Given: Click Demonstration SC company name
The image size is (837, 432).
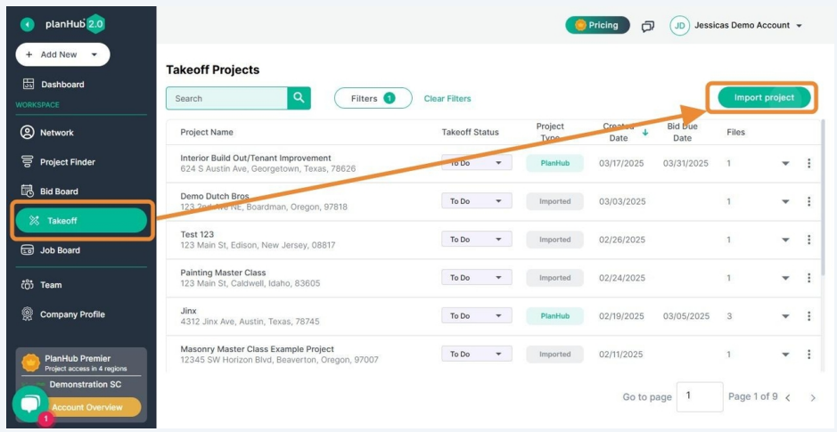Looking at the screenshot, I should pos(86,385).
